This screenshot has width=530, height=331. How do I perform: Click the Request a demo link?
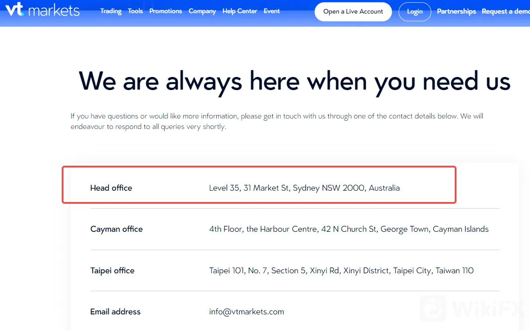(x=506, y=11)
